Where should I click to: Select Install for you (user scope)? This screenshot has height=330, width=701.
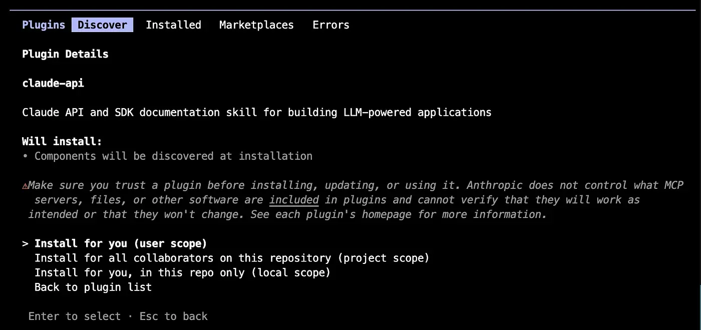point(121,244)
